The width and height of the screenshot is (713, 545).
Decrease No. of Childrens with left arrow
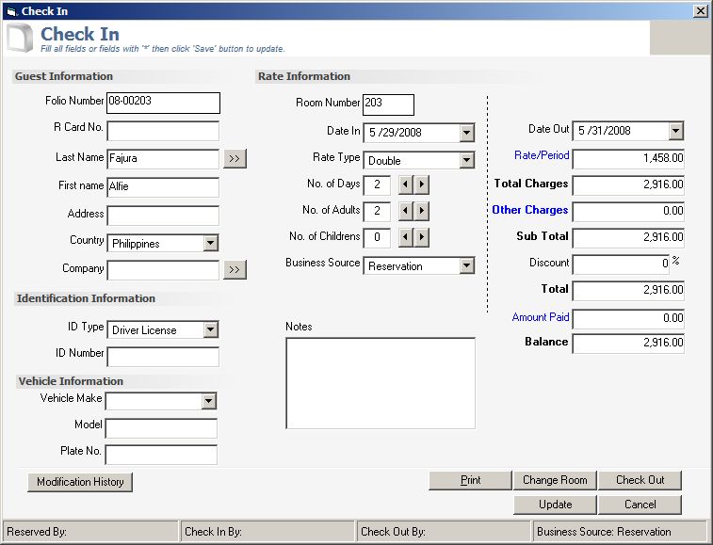click(405, 238)
